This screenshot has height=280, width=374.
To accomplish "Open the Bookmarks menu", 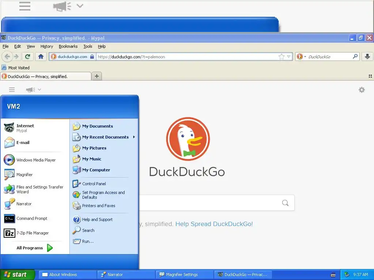I will [x=68, y=46].
